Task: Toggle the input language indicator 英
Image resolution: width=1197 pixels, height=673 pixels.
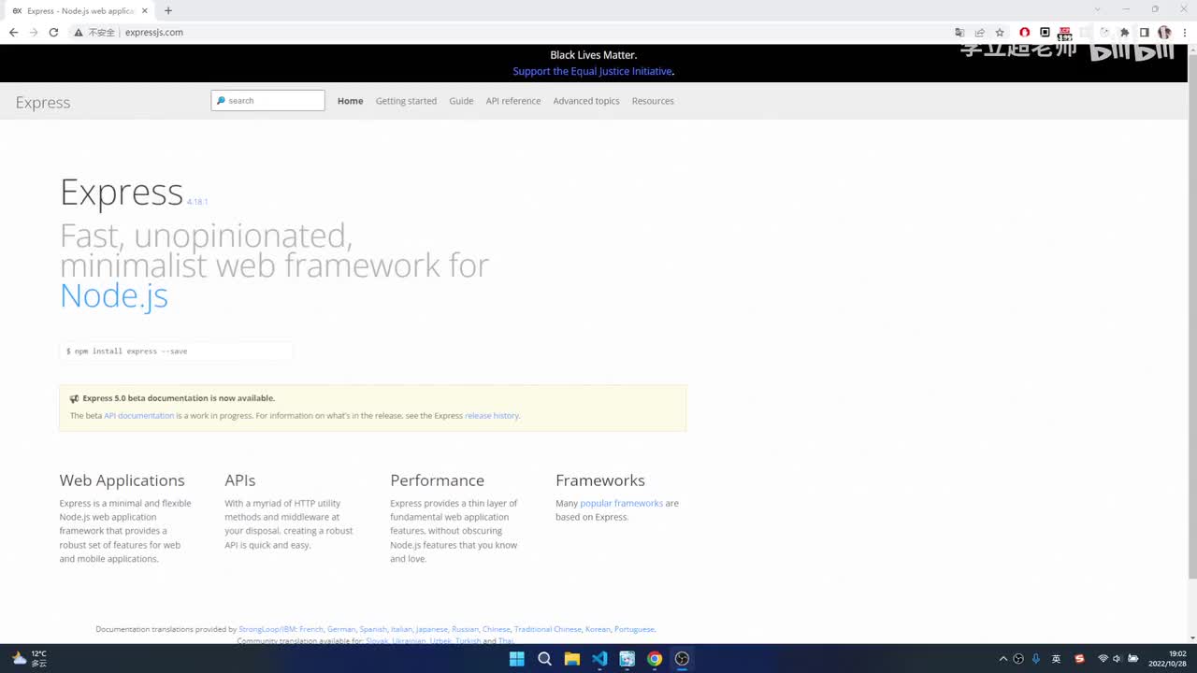Action: [1057, 659]
